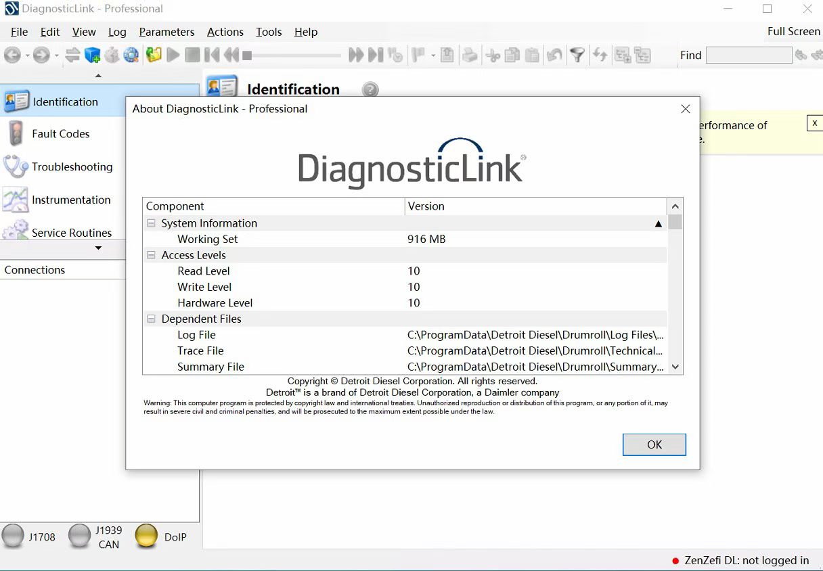Image resolution: width=823 pixels, height=571 pixels.
Task: Click the Back navigation arrow in toolbar
Action: (12, 55)
